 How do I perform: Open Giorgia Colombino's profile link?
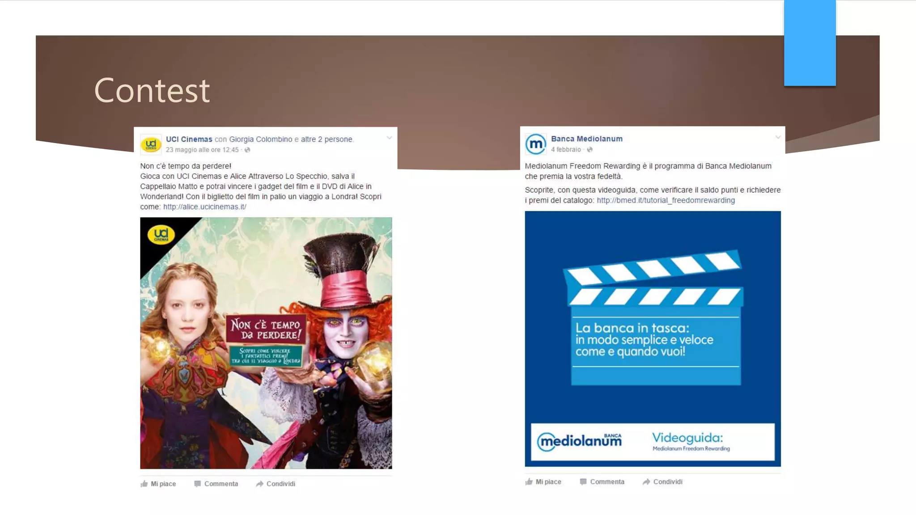point(260,139)
